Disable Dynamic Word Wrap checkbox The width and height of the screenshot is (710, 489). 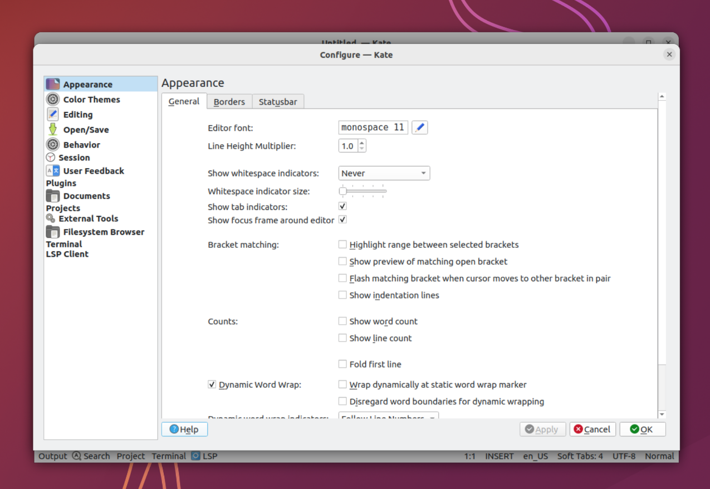point(212,384)
